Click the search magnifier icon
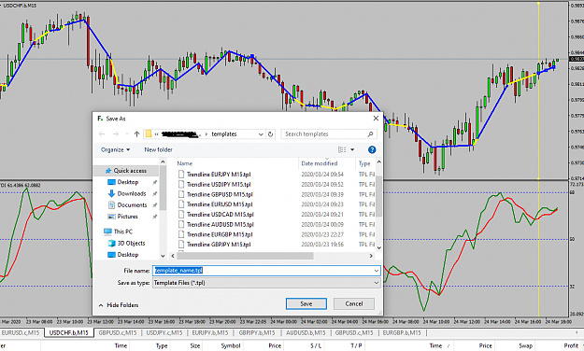This screenshot has width=584, height=351. (x=370, y=134)
